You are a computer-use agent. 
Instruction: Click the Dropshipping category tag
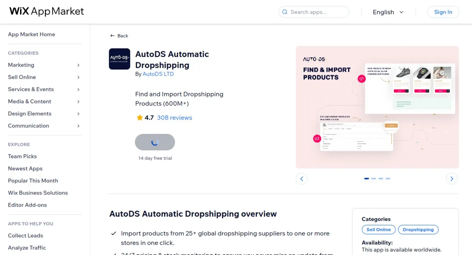point(418,230)
